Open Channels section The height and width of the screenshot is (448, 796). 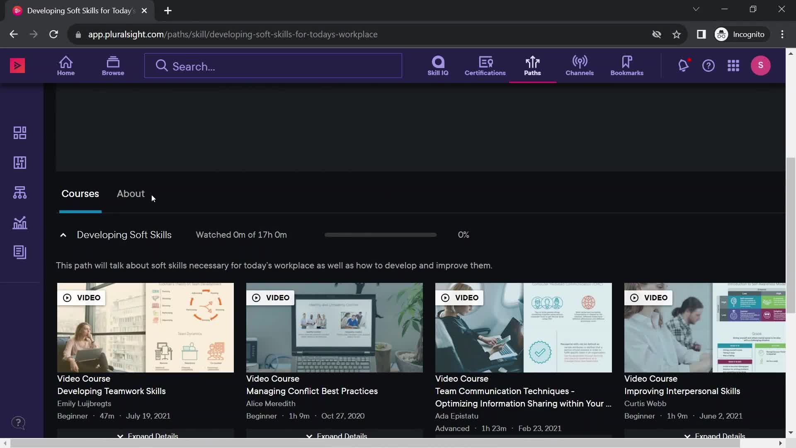(x=580, y=66)
